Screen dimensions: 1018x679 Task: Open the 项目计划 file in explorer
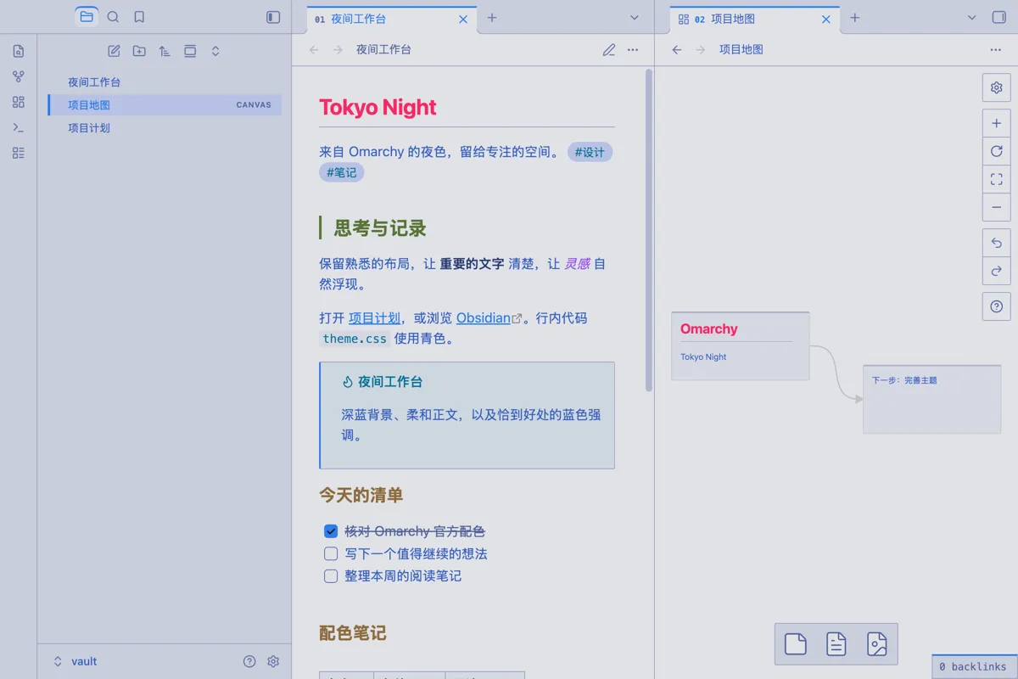pyautogui.click(x=165, y=128)
